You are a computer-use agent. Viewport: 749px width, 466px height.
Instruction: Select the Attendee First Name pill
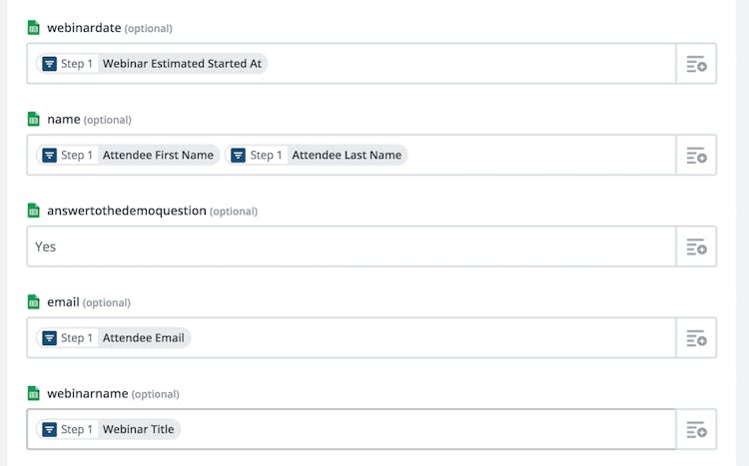click(128, 156)
